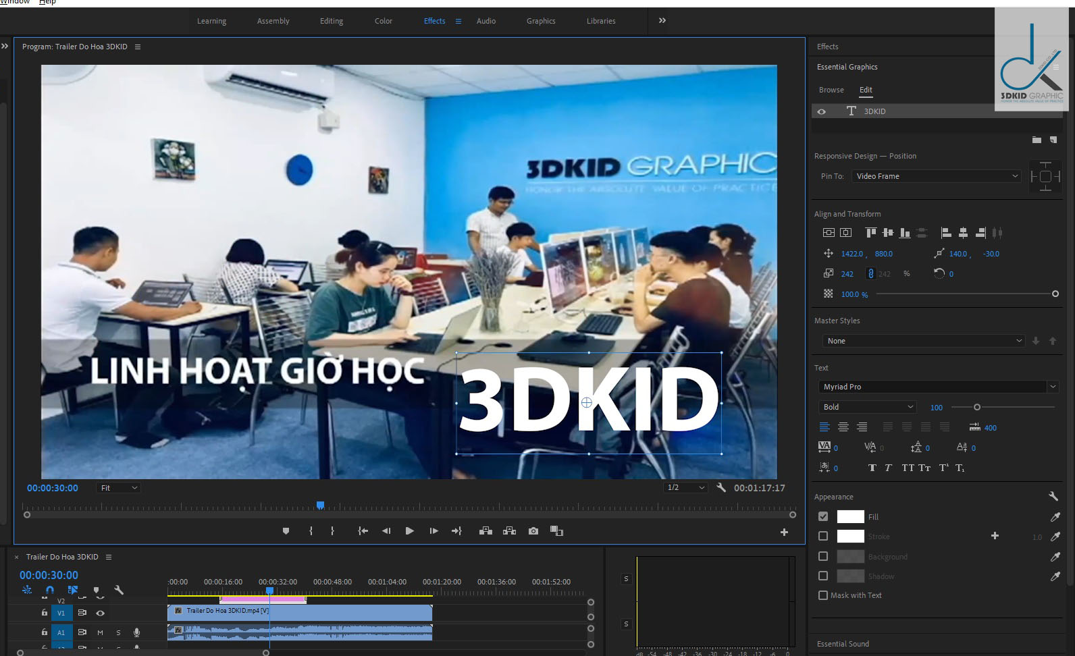The image size is (1075, 656).
Task: Play the Program monitor video
Action: coord(409,531)
